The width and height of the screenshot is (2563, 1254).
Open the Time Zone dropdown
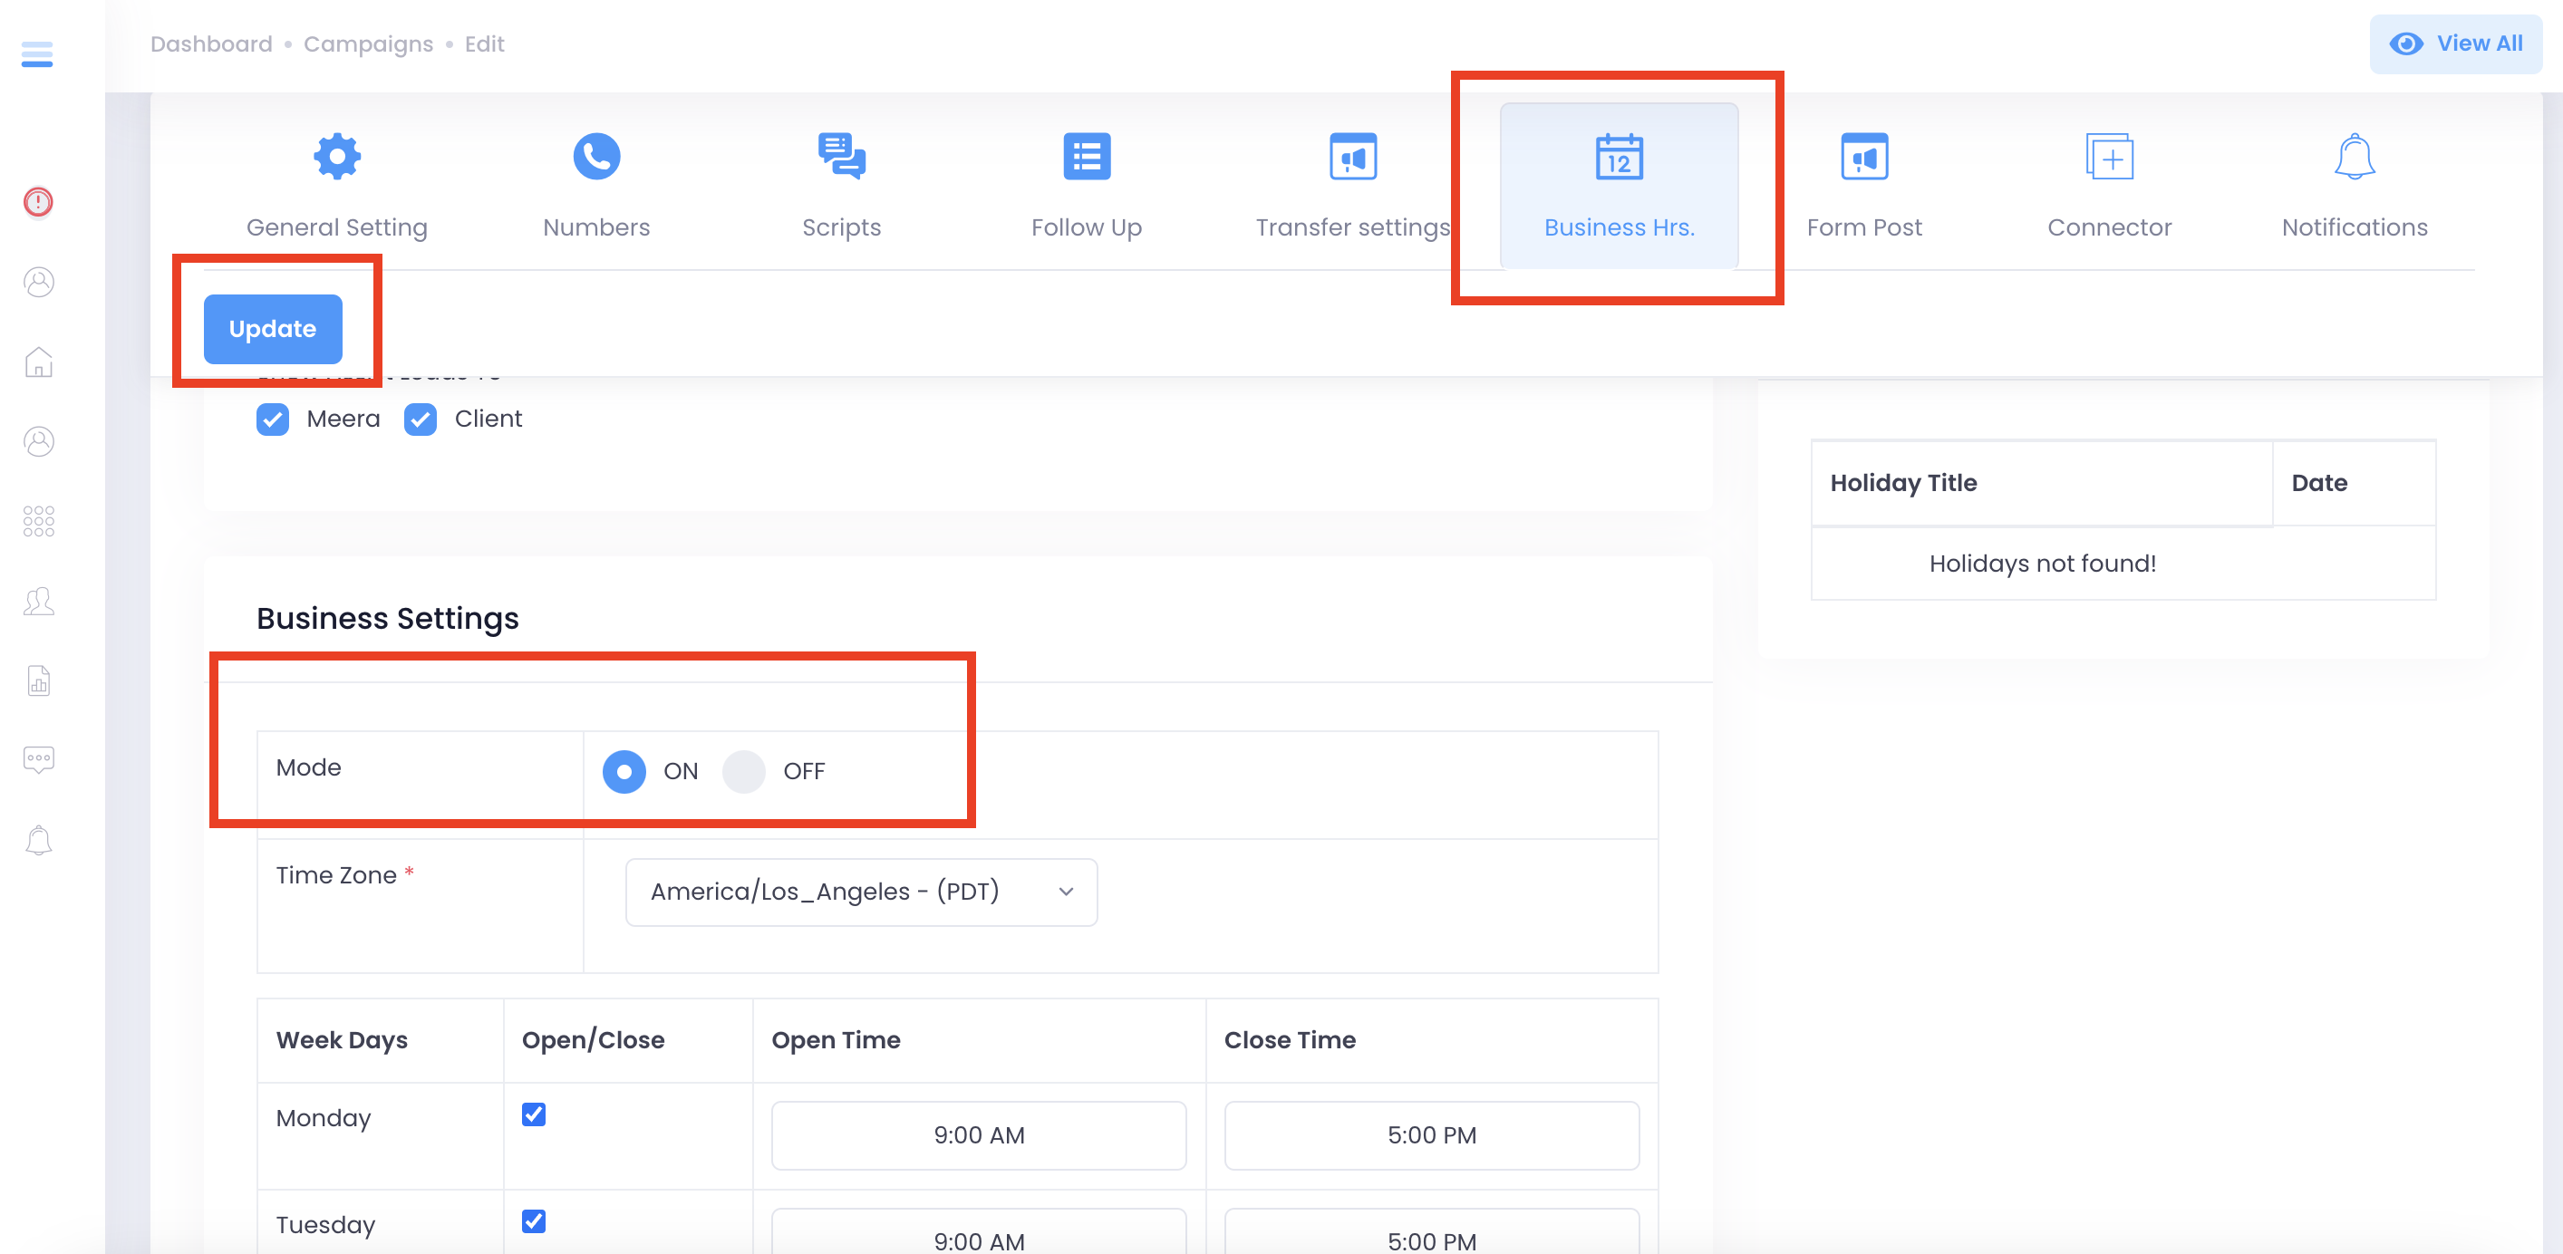pyautogui.click(x=861, y=892)
